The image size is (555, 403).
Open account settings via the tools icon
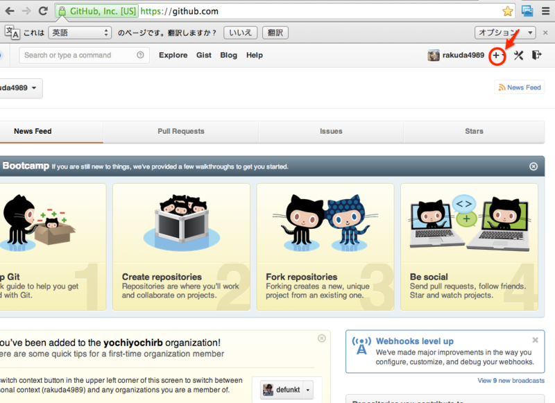coord(518,55)
